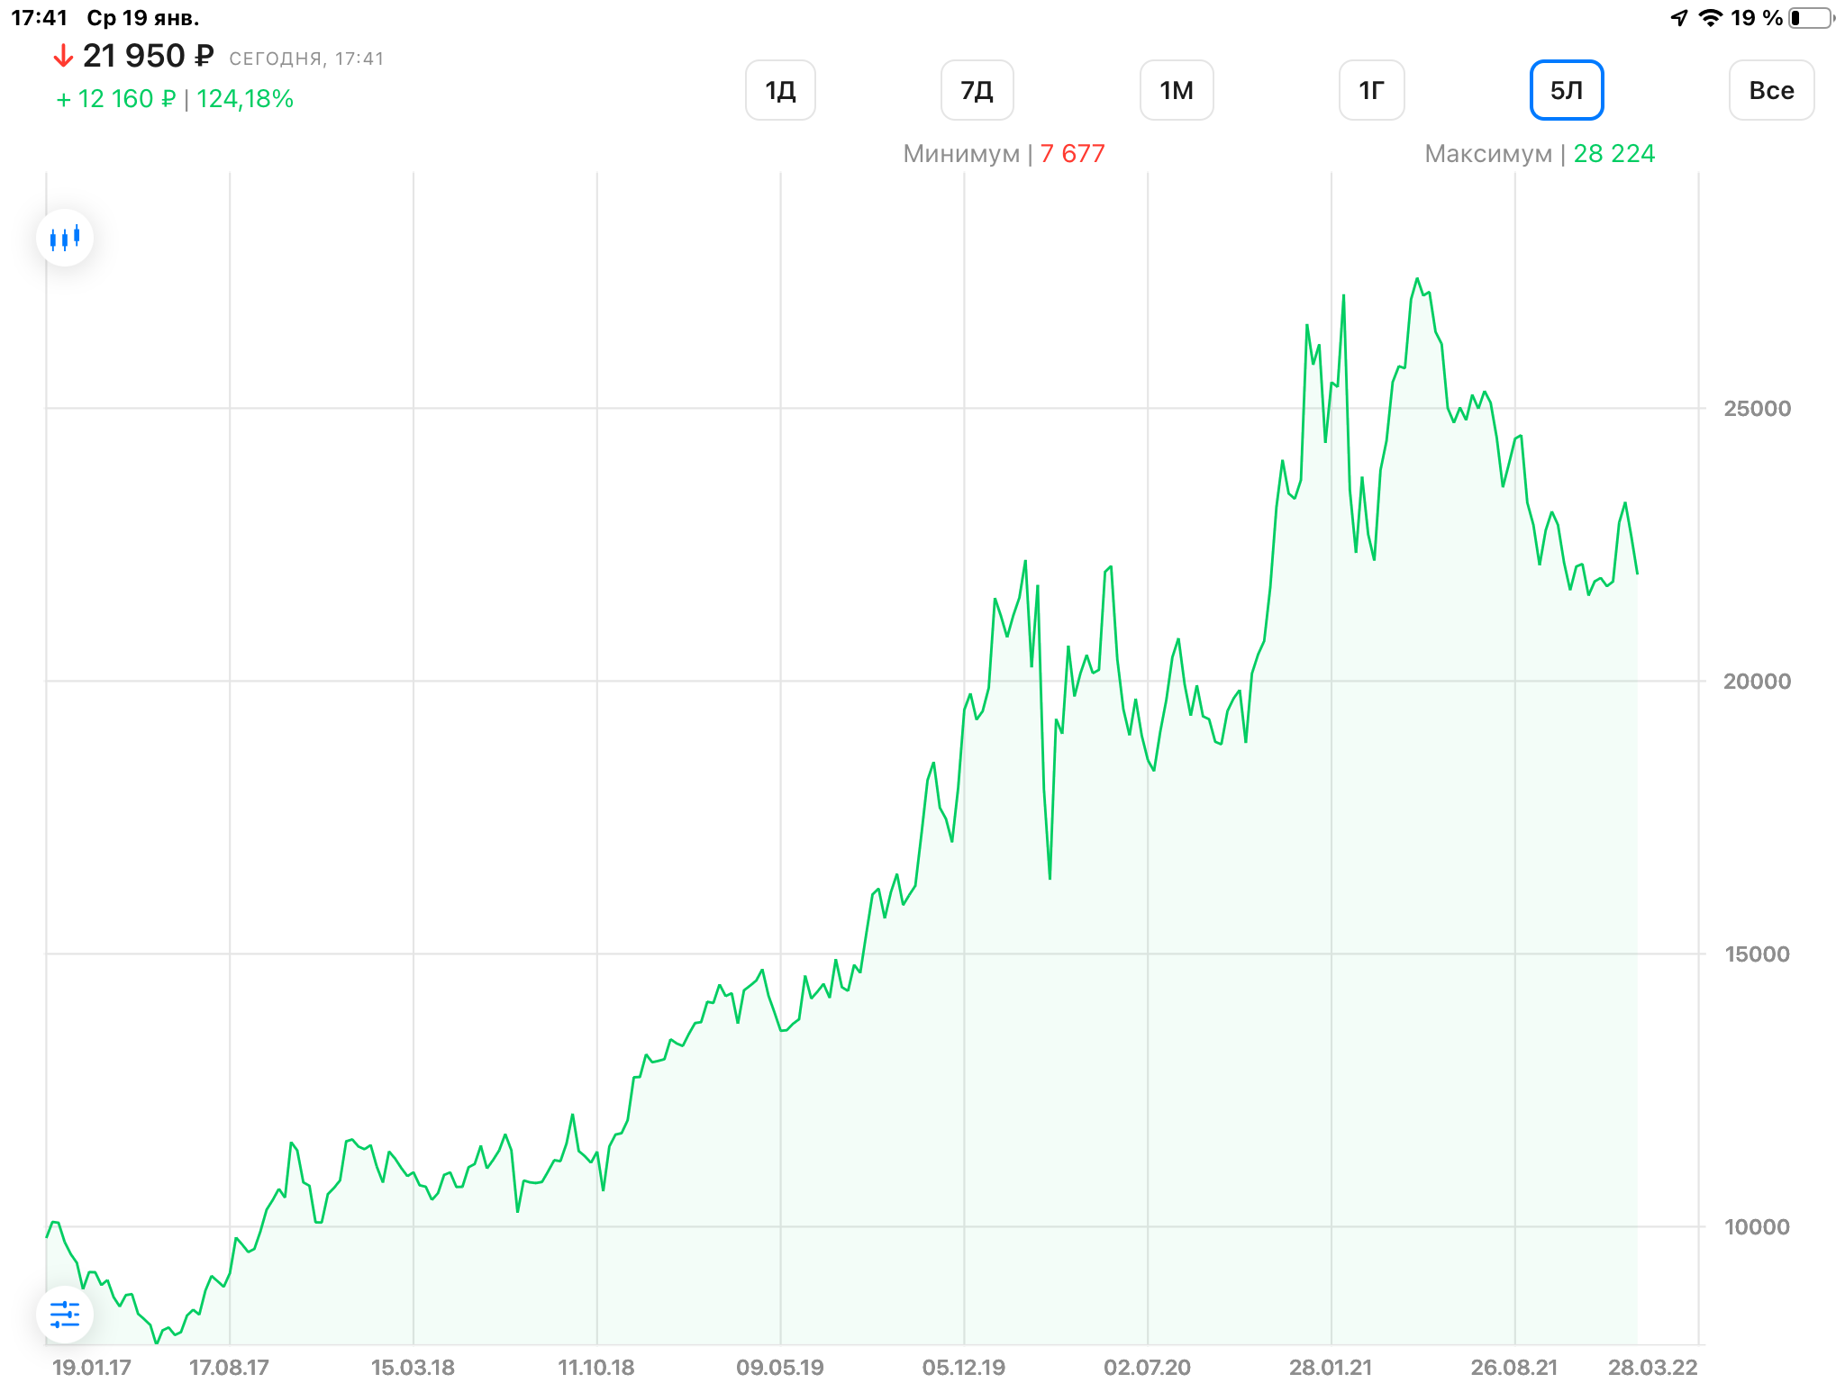Tap the 25000 price axis label
Screen dimensions: 1845x1383
click(1757, 409)
